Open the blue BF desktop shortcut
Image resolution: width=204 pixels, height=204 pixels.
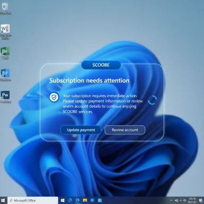click(x=5, y=75)
